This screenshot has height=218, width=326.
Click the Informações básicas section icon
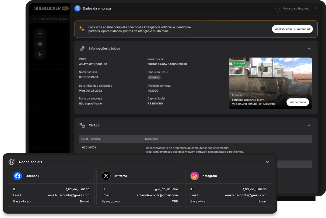point(82,49)
